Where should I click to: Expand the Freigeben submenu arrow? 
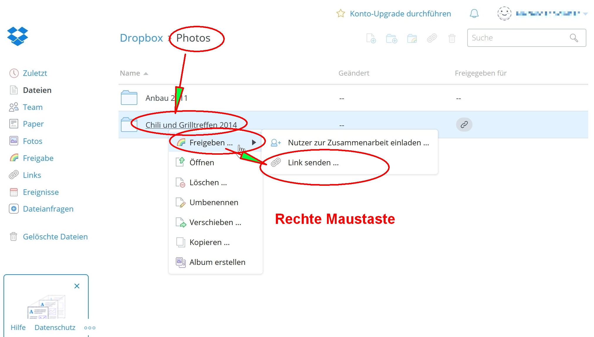pyautogui.click(x=254, y=142)
